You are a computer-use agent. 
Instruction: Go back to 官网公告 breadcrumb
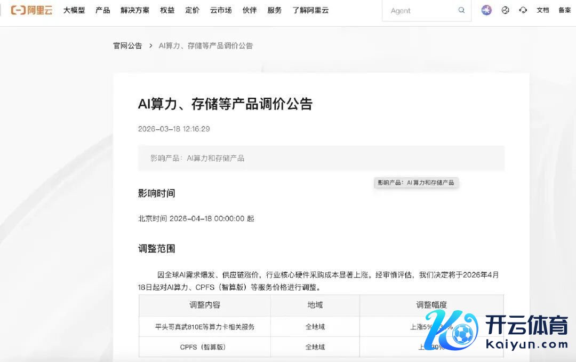tap(127, 46)
